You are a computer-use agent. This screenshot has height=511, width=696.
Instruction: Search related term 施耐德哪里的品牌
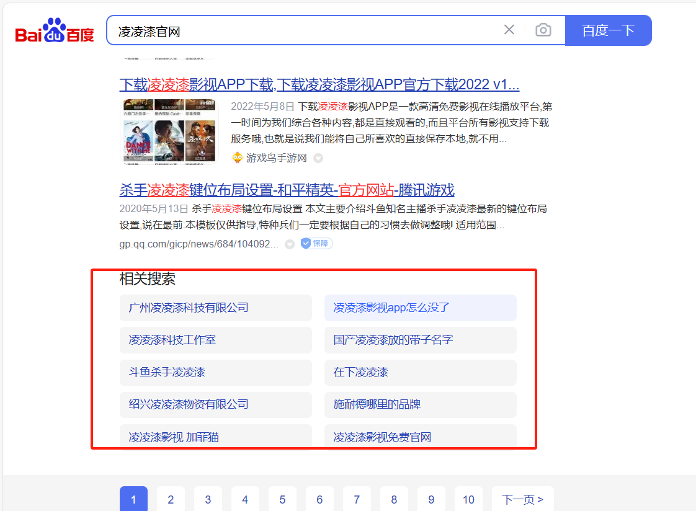(x=421, y=404)
